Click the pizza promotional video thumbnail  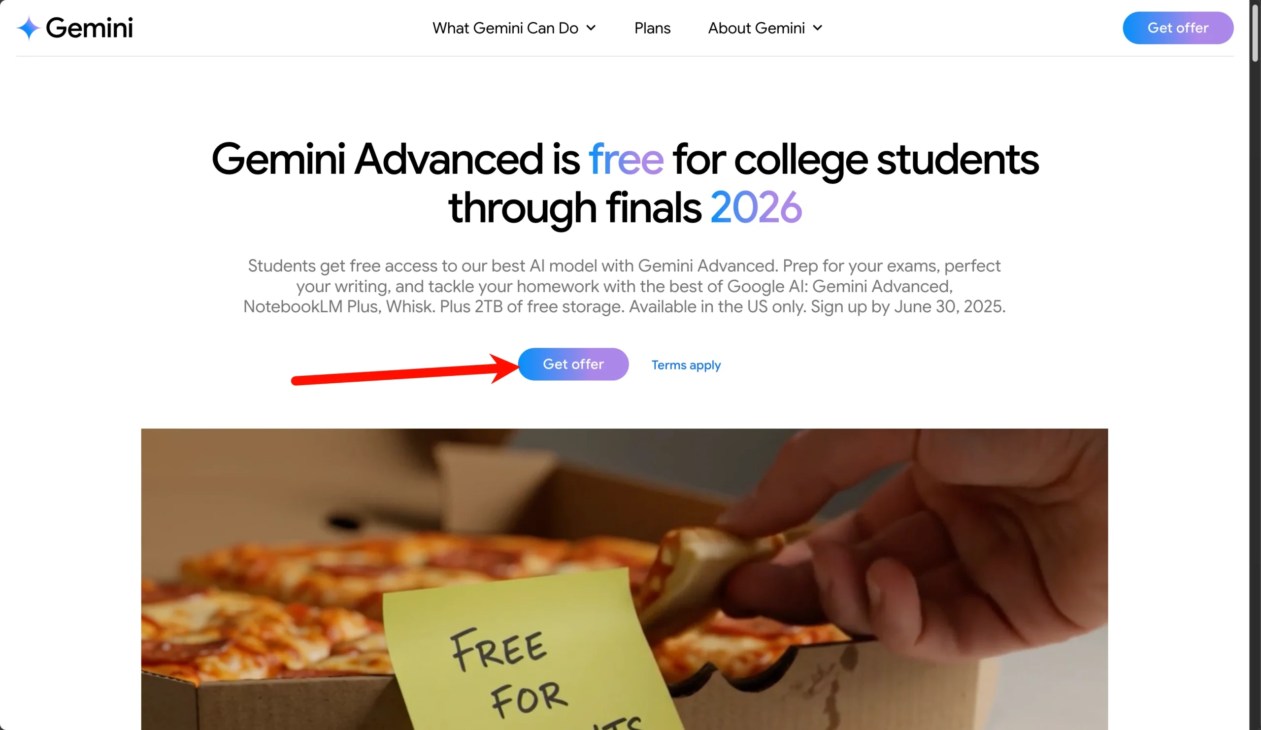pyautogui.click(x=624, y=579)
